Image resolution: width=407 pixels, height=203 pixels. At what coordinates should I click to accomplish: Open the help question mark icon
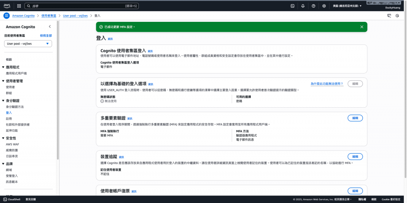pos(313,6)
